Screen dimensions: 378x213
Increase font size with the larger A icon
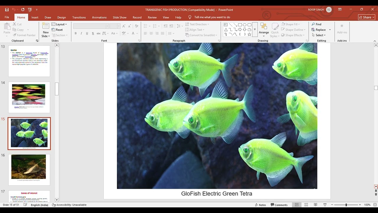[124, 26]
